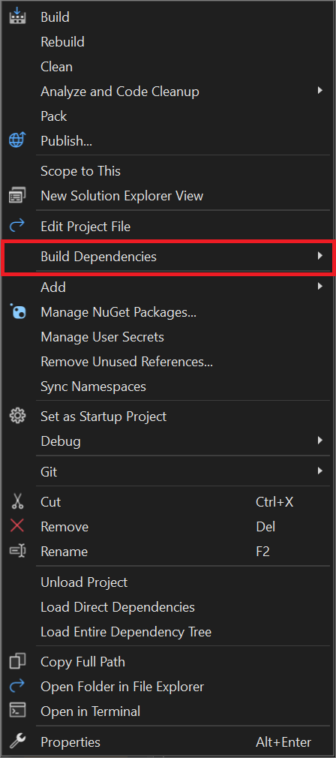The image size is (336, 758).
Task: Expand the Analyze and Code Cleanup submenu arrow
Action: coord(319,90)
